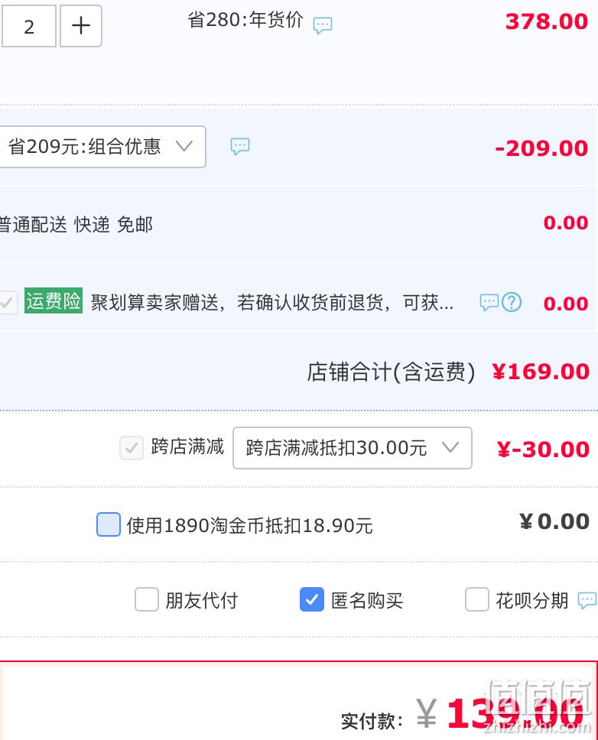This screenshot has width=598, height=740.
Task: Click the arrow in 跨店满减抵扣 dropdown
Action: coord(450,447)
